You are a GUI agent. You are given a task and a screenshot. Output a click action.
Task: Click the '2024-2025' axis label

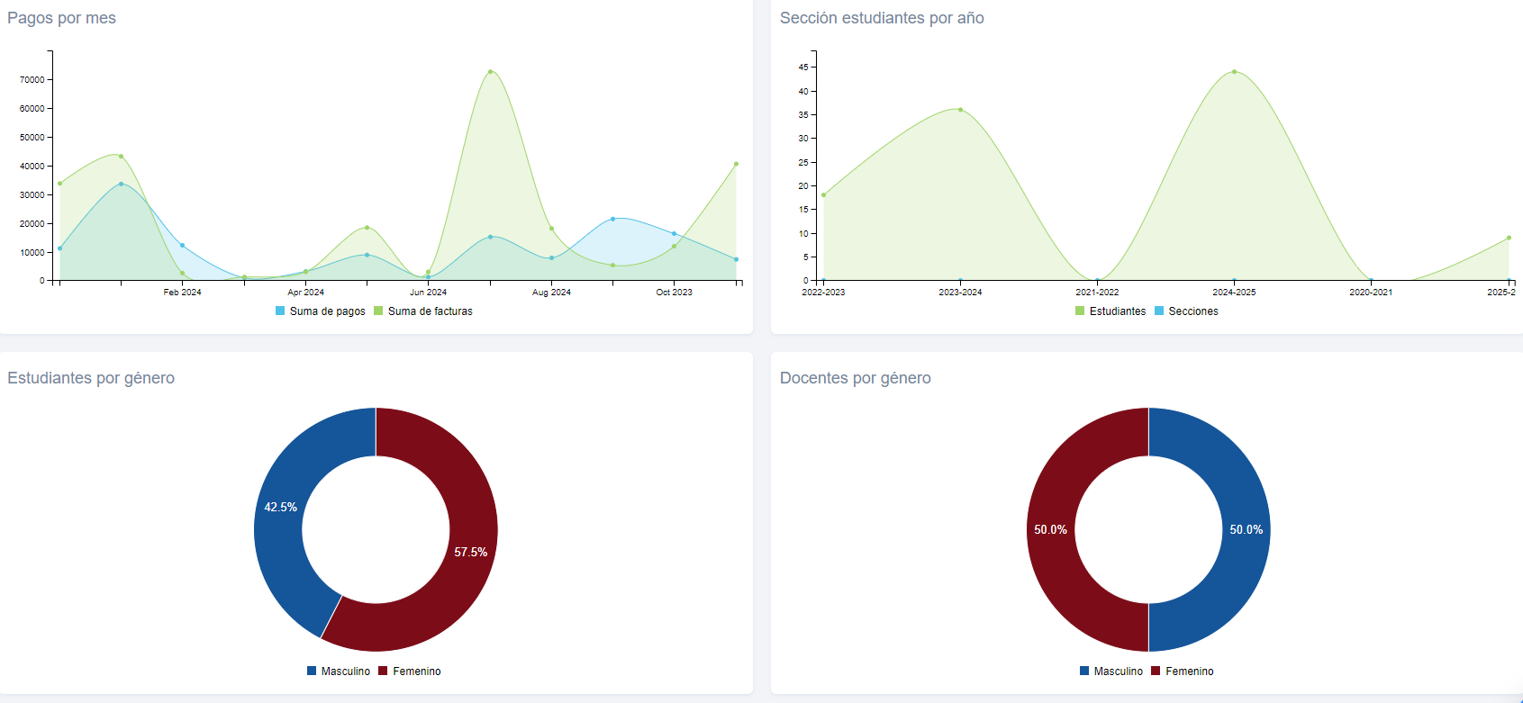(1234, 293)
